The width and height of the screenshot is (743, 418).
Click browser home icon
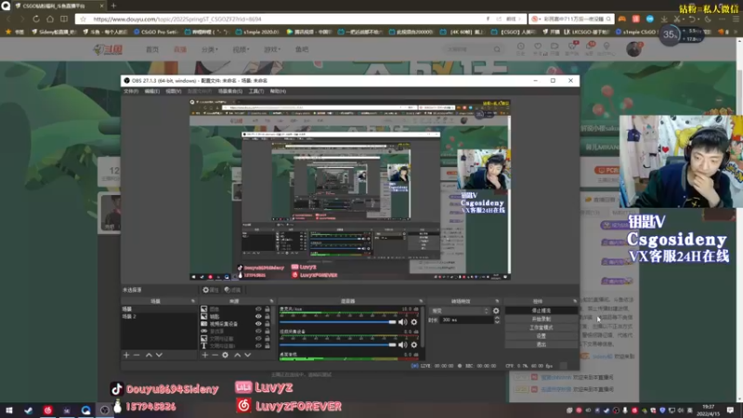50,19
